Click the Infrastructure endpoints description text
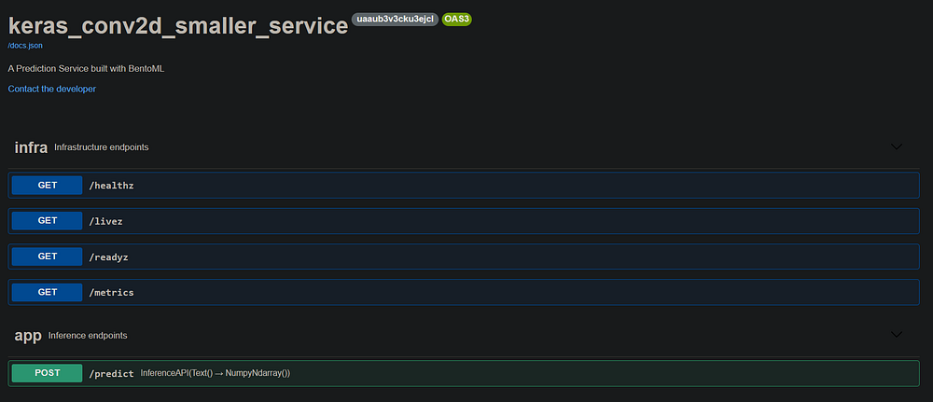 102,147
